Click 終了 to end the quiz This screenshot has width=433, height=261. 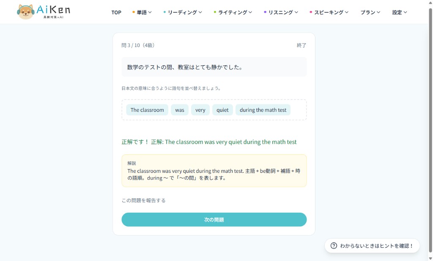(301, 45)
